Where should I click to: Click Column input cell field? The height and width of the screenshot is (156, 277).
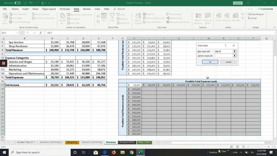(223, 56)
